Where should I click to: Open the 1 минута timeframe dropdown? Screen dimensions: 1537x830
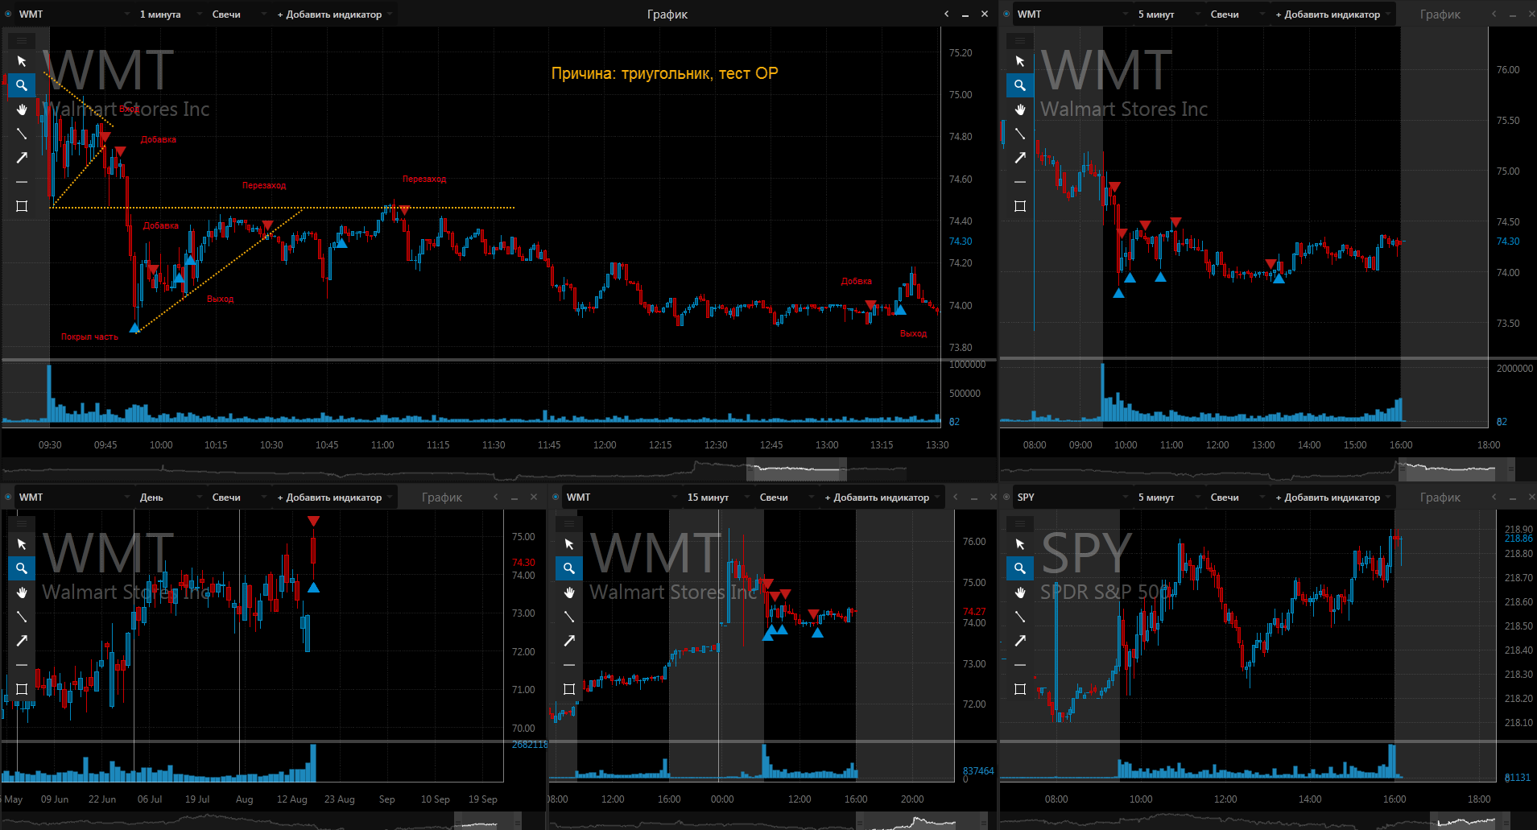click(169, 14)
